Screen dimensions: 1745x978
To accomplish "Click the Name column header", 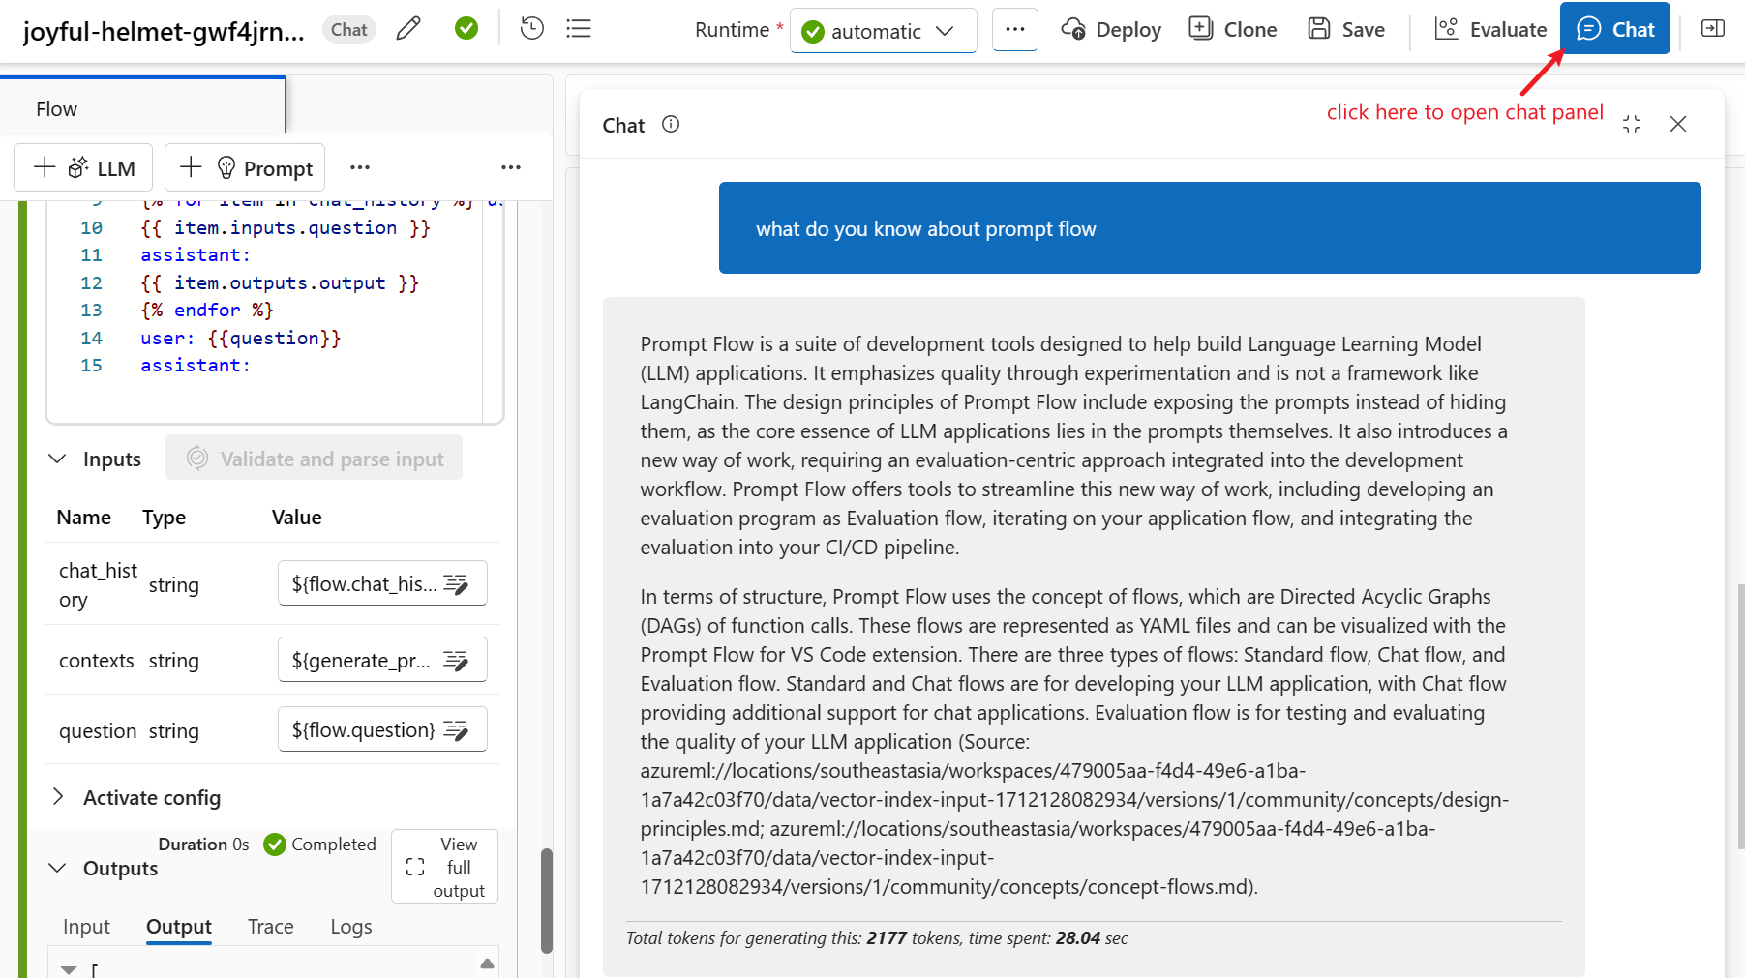I will 84,518.
